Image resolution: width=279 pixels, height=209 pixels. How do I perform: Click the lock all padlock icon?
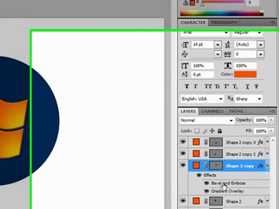click(220, 131)
